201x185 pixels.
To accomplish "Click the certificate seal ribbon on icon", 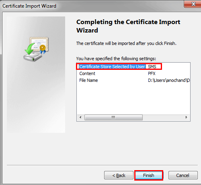I will pos(43,49).
